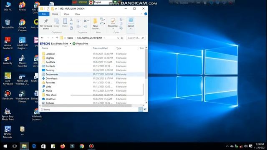Select the EPSON Manuals desktop icon
This screenshot has width=267, height=150.
coord(8,132)
